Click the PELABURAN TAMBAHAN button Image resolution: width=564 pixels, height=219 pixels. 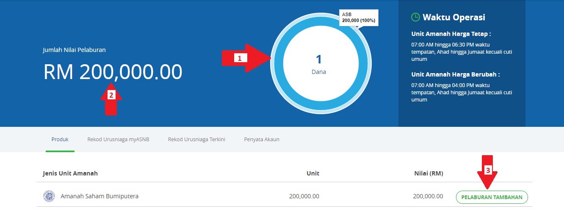pos(492,197)
